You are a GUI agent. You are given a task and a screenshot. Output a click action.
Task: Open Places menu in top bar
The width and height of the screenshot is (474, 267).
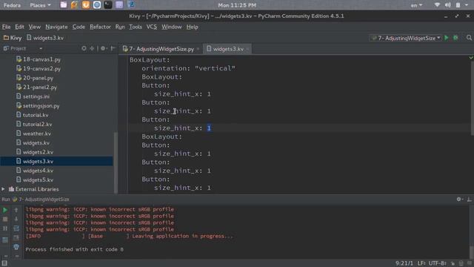click(40, 5)
